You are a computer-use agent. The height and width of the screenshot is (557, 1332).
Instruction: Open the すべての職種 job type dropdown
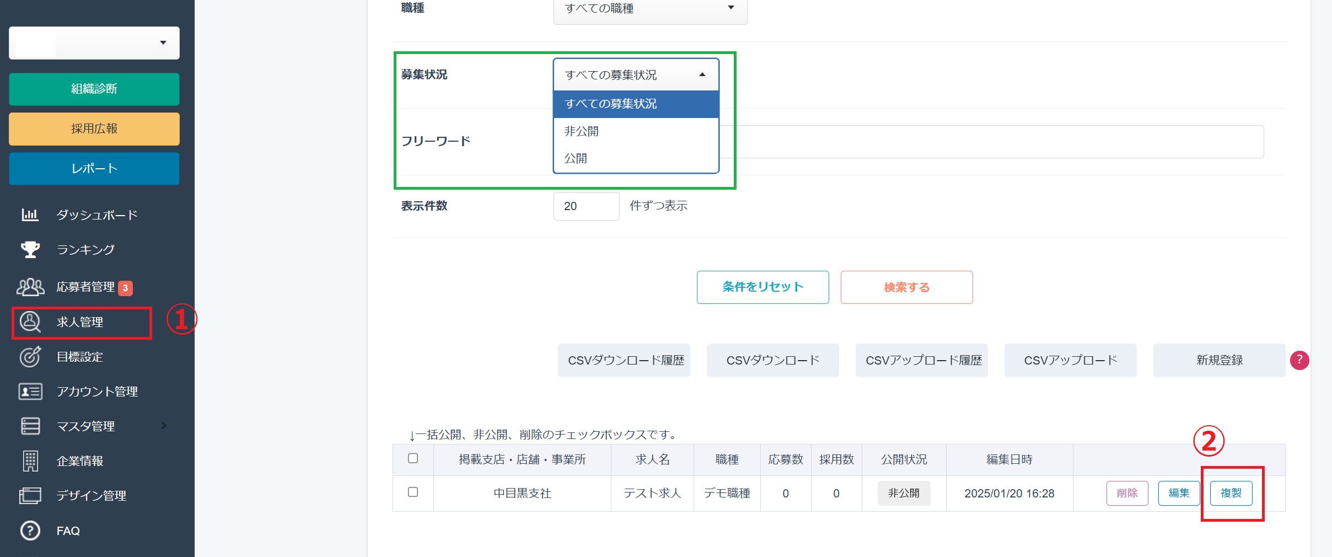tap(649, 9)
